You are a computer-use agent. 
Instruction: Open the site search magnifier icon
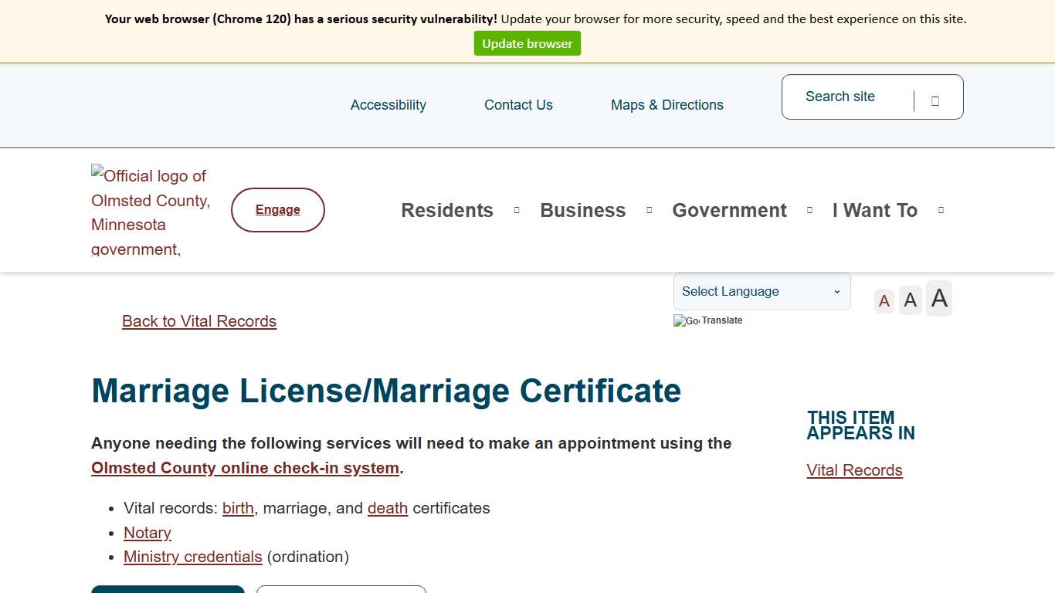[x=935, y=100]
